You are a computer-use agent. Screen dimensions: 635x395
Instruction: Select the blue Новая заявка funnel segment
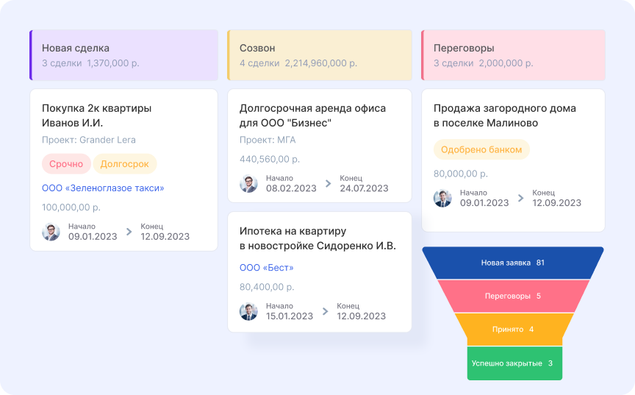[513, 263]
